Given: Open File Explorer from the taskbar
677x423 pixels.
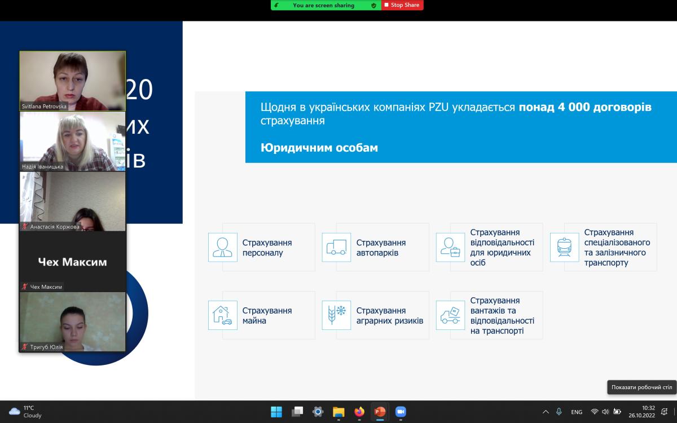Looking at the screenshot, I should [x=338, y=412].
